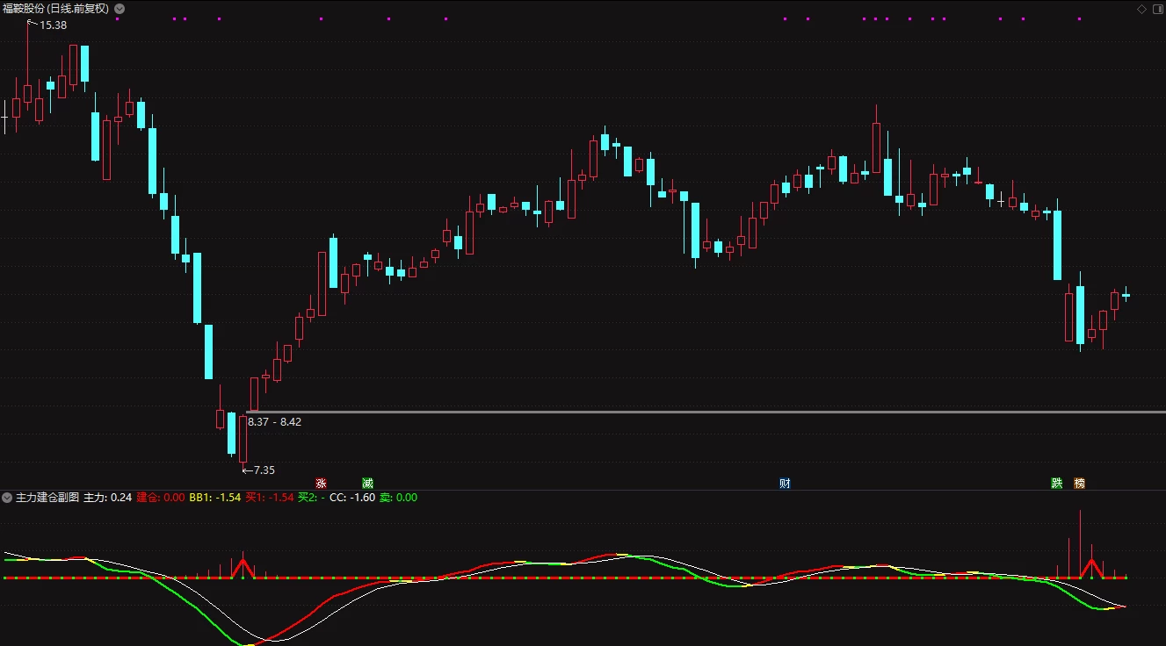Screen dimensions: 1166x646
Task: Select the yellow BB1: -1.54 label
Action: click(x=215, y=498)
